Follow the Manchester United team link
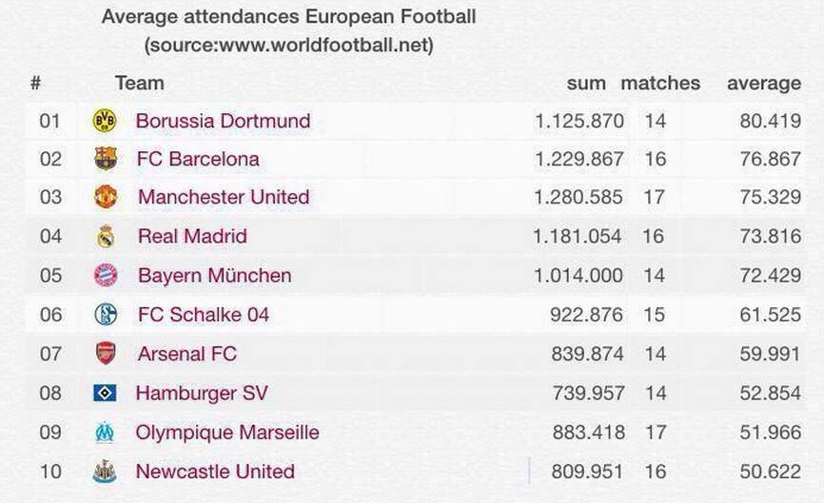This screenshot has width=824, height=503. pyautogui.click(x=224, y=197)
